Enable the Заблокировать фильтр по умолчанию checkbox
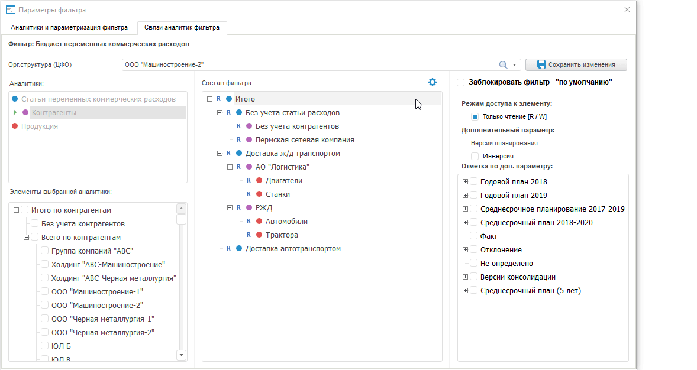Image resolution: width=697 pixels, height=370 pixels. (x=461, y=82)
